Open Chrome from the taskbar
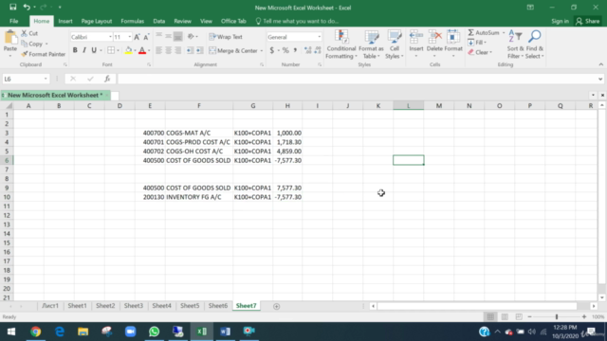607x341 pixels. tap(36, 332)
